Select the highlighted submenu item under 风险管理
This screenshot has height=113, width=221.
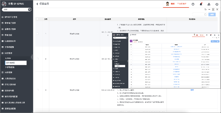(16, 63)
